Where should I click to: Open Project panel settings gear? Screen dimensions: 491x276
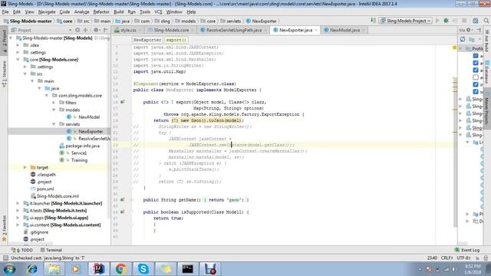(97, 30)
